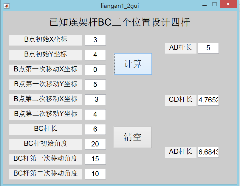240x186 pixels.
Task: Click the MATLAB icon in title bar
Action: (7, 6)
